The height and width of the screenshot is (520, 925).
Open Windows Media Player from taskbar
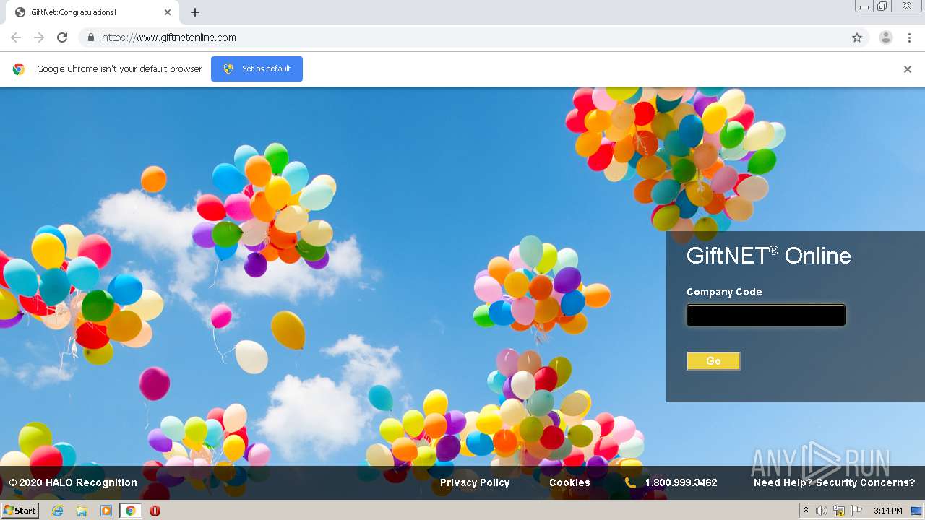coord(106,511)
